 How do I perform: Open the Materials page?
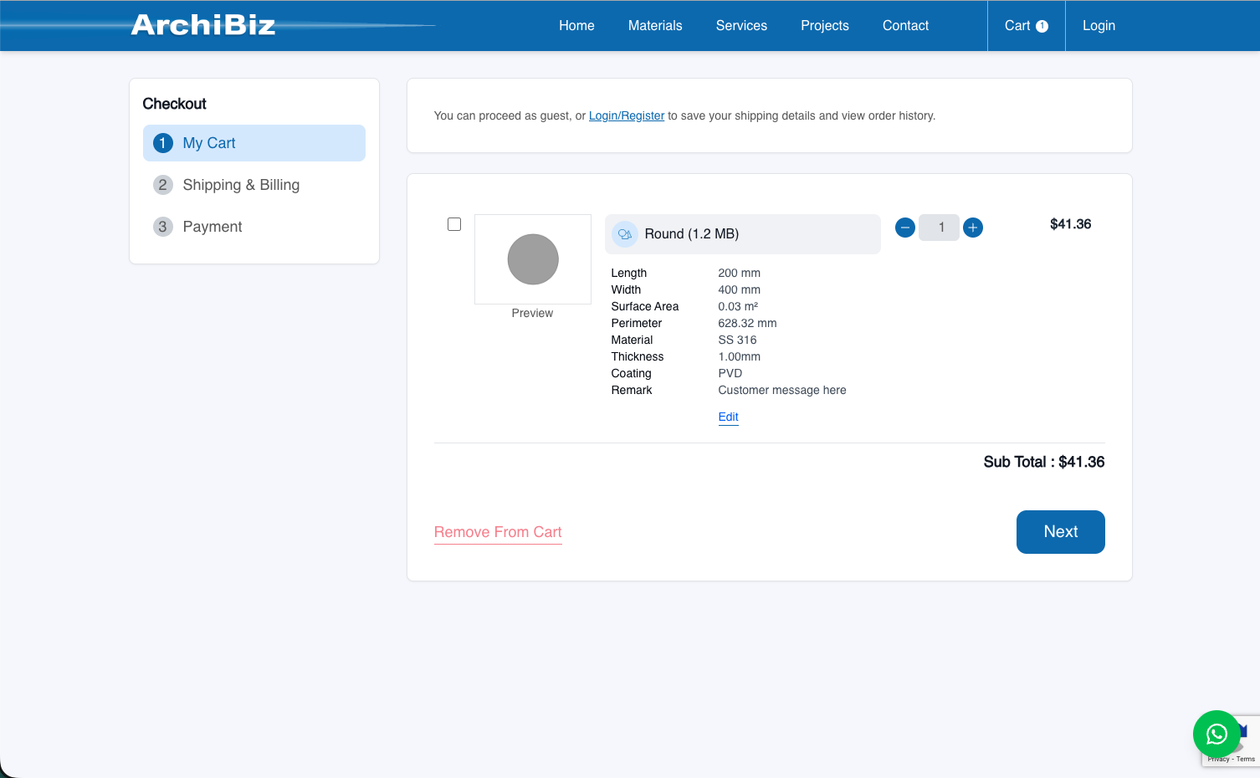(x=655, y=25)
